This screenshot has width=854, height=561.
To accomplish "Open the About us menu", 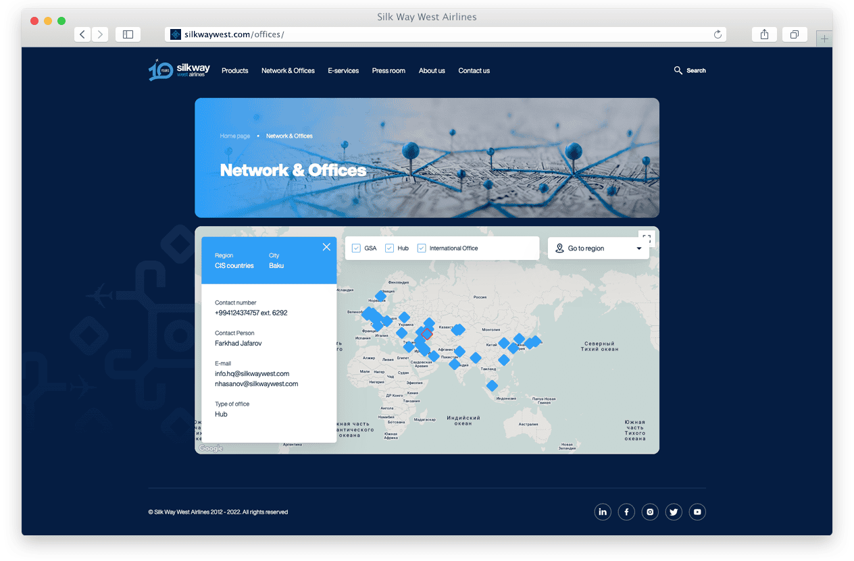I will click(x=432, y=70).
